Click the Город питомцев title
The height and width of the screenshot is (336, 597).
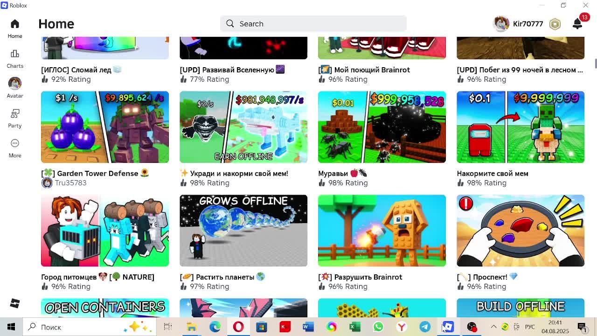point(97,277)
